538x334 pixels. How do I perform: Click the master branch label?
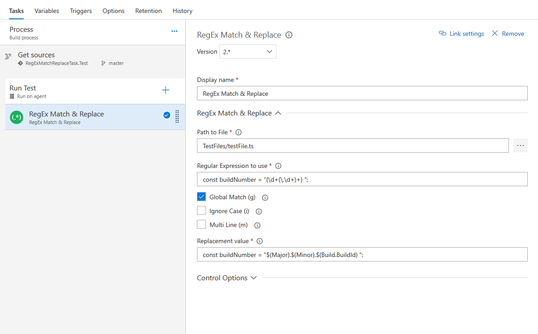116,64
